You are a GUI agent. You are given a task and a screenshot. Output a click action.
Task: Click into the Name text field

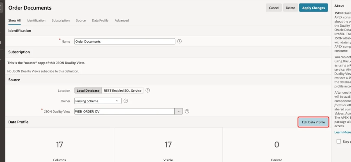[125, 41]
